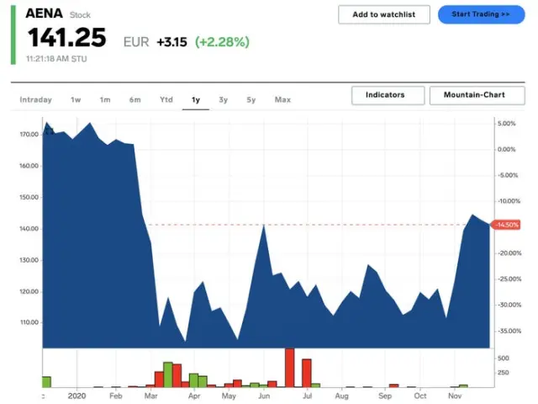Select the active 1y tab

coord(196,100)
